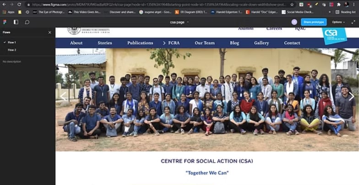Open Chrome extensions puzzle icon
The height and width of the screenshot is (185, 359).
[x=339, y=5]
